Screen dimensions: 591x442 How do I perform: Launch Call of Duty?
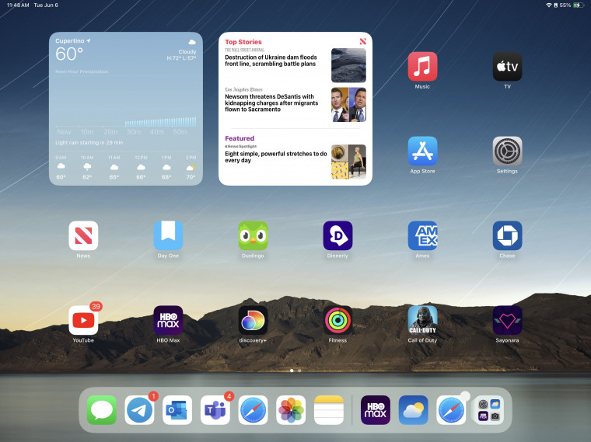(x=422, y=320)
